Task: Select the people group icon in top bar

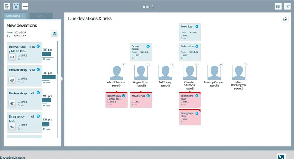Action: point(16,6)
